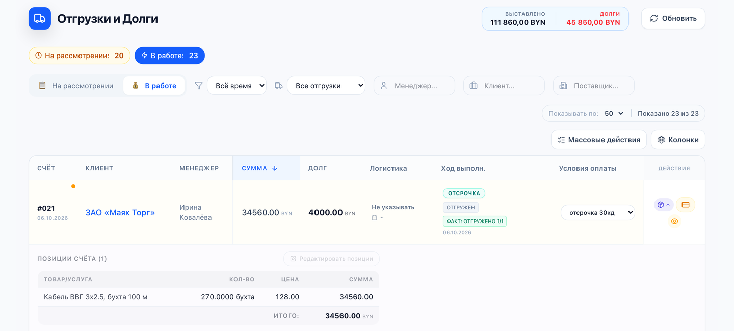734x331 pixels.
Task: Click the Долги total 45 850,00 BYN
Action: (x=593, y=22)
